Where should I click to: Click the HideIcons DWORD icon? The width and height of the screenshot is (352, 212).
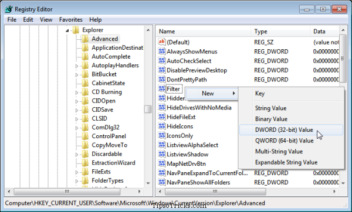(x=162, y=126)
